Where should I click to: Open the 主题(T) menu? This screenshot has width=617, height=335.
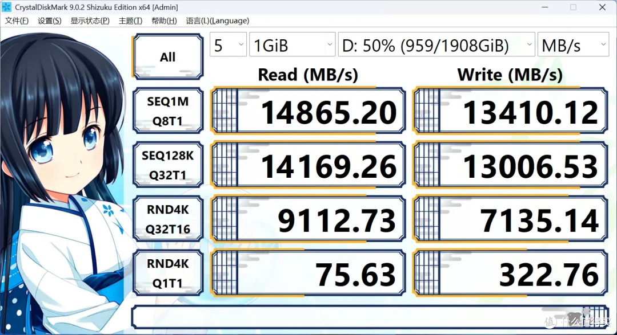pyautogui.click(x=130, y=21)
